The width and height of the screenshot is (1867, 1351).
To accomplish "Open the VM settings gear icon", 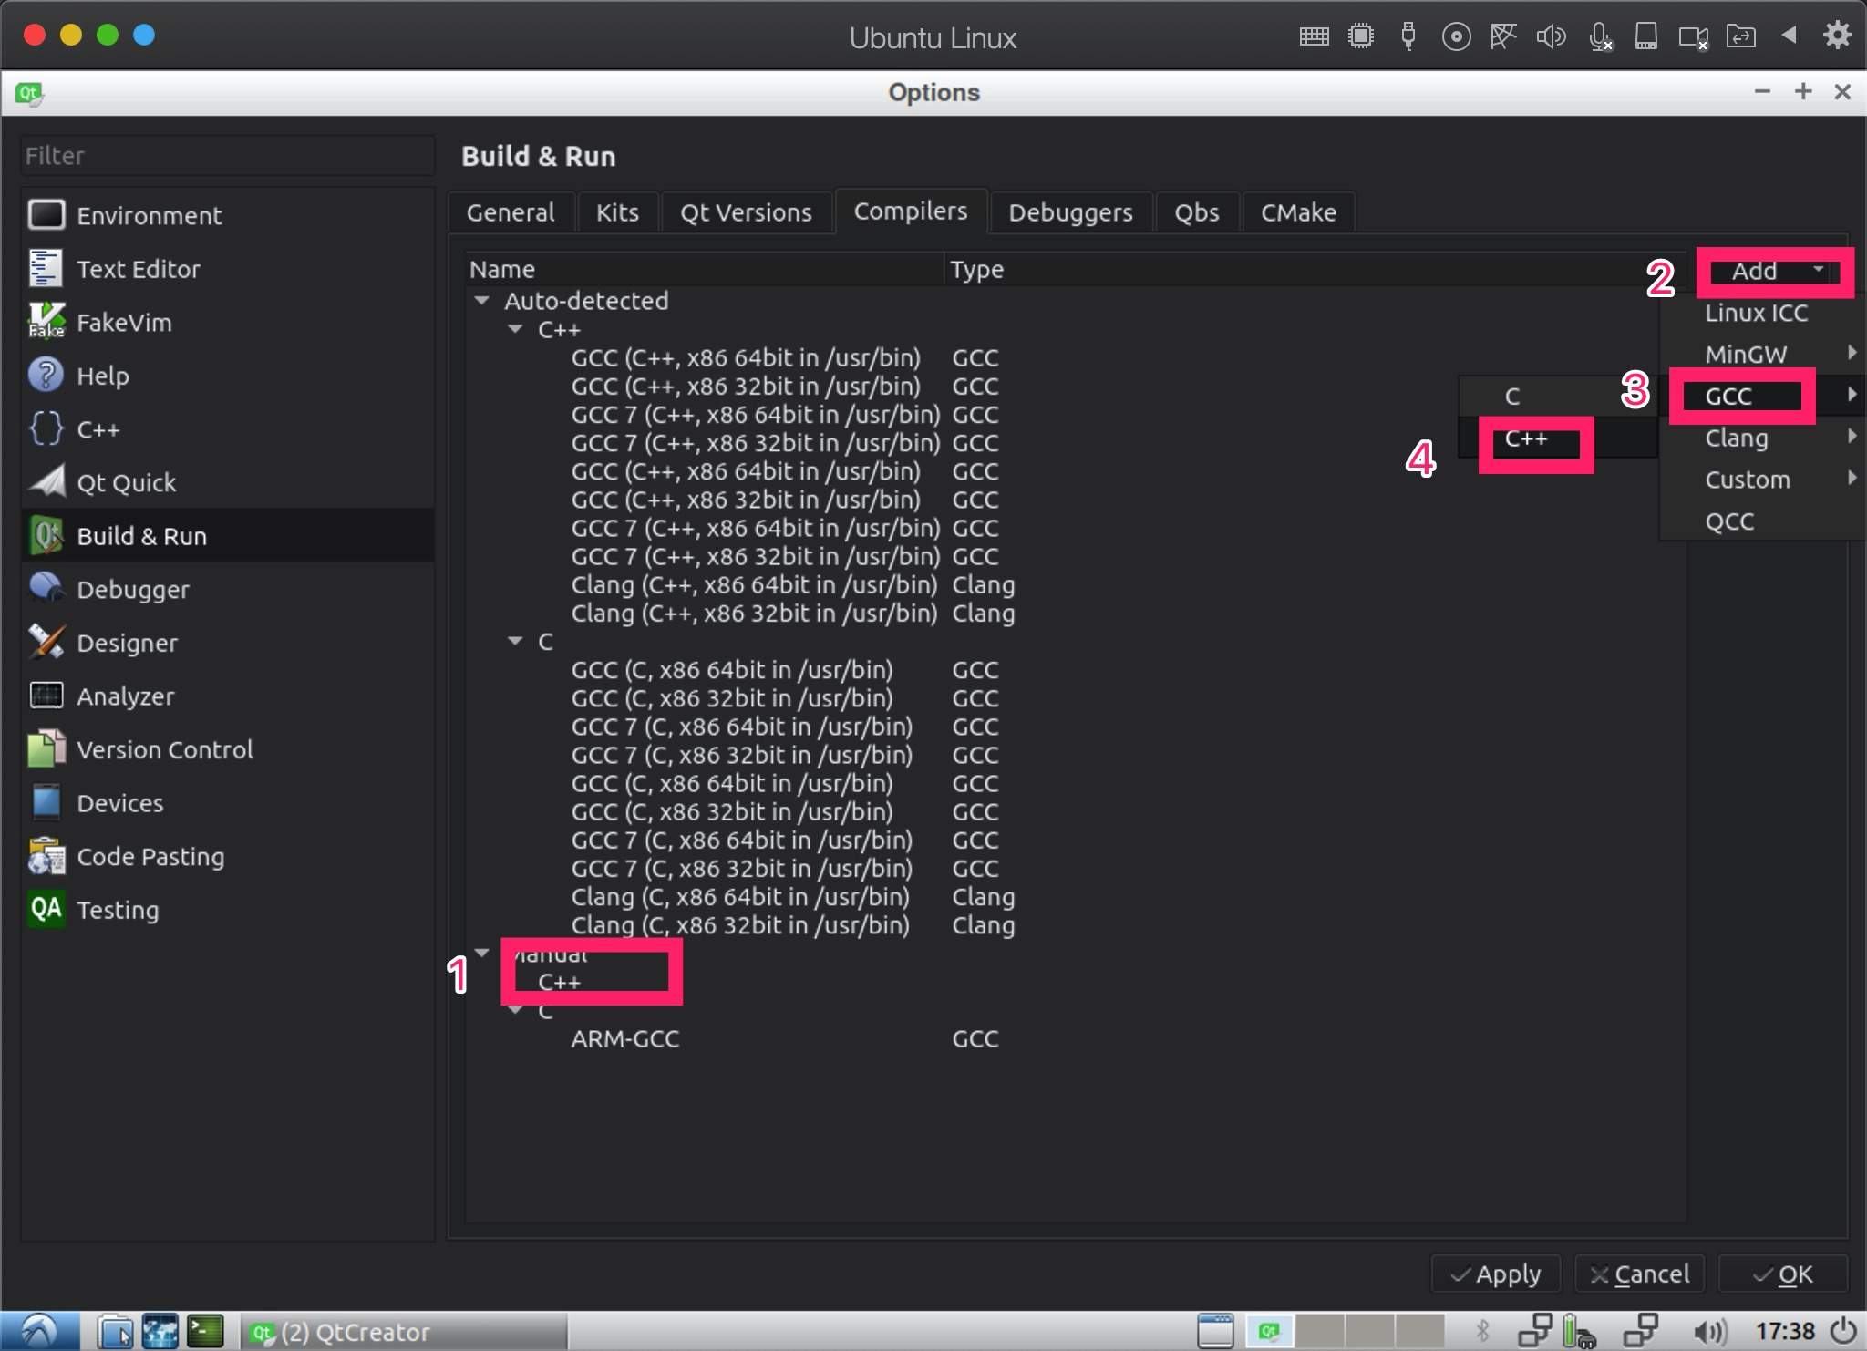I will 1837,36.
